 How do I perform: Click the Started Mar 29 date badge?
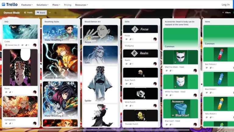coord(13,45)
